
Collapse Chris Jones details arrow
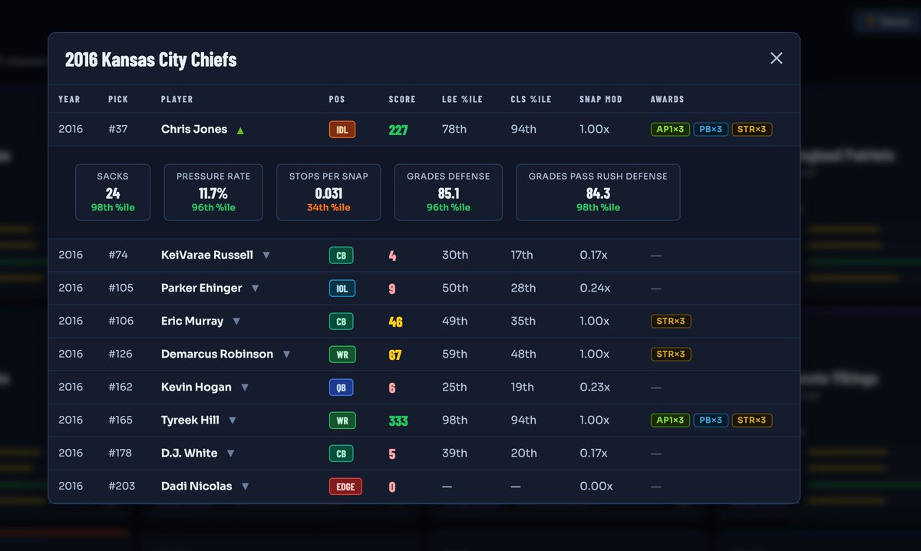pyautogui.click(x=240, y=130)
